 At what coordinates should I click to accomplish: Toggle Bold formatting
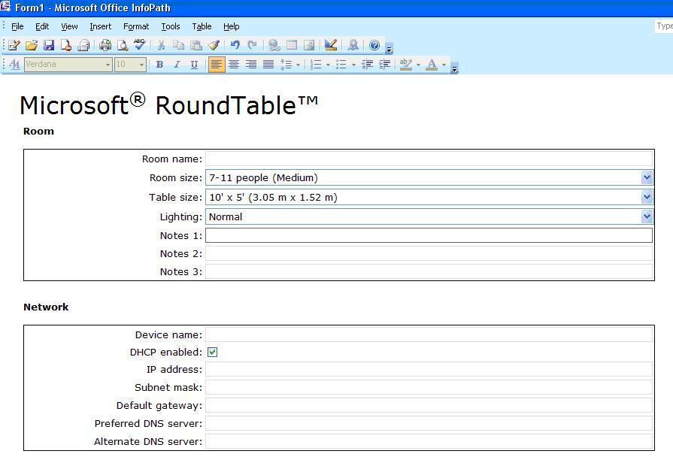pos(159,65)
